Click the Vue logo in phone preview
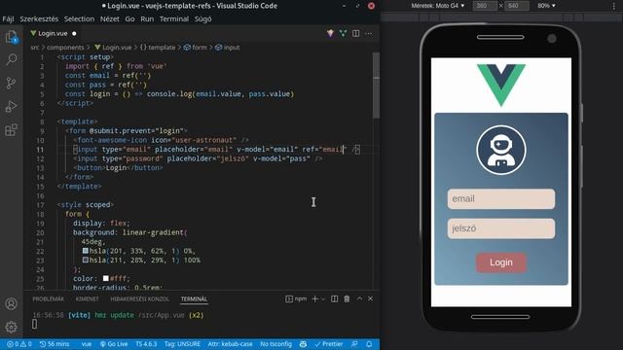The width and height of the screenshot is (623, 350). pos(501,85)
